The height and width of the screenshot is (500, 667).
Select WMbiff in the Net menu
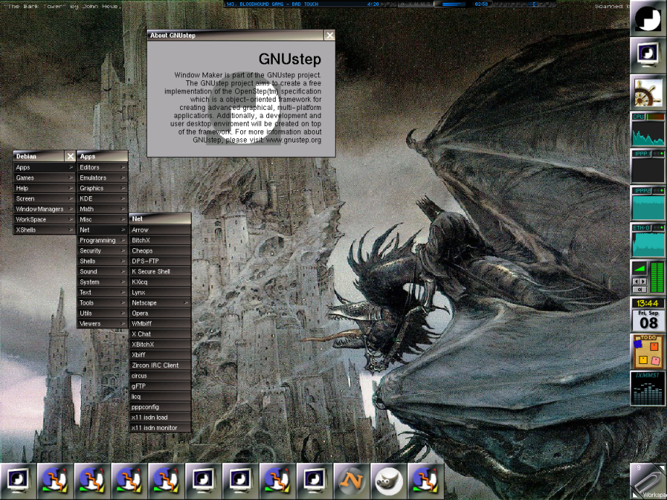coord(160,323)
